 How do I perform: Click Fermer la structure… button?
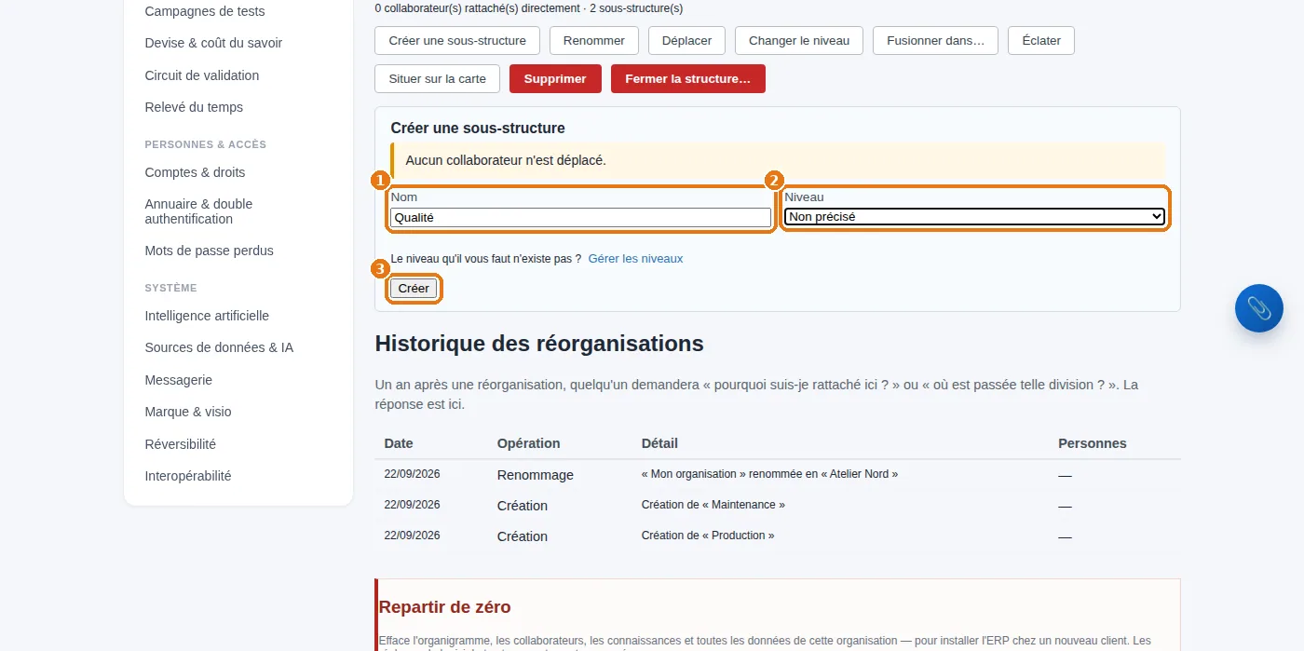tap(688, 79)
